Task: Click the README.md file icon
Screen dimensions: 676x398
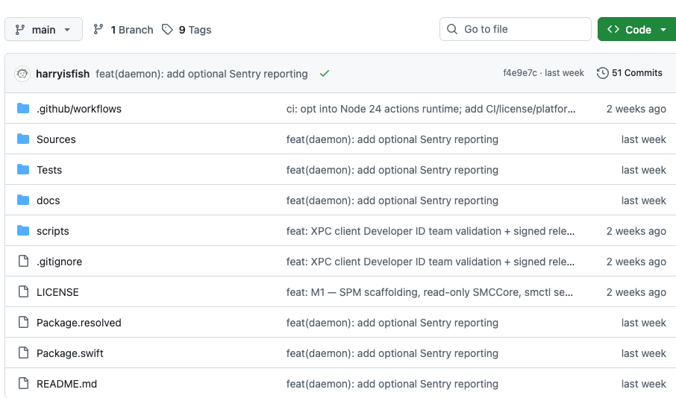Action: (x=23, y=383)
